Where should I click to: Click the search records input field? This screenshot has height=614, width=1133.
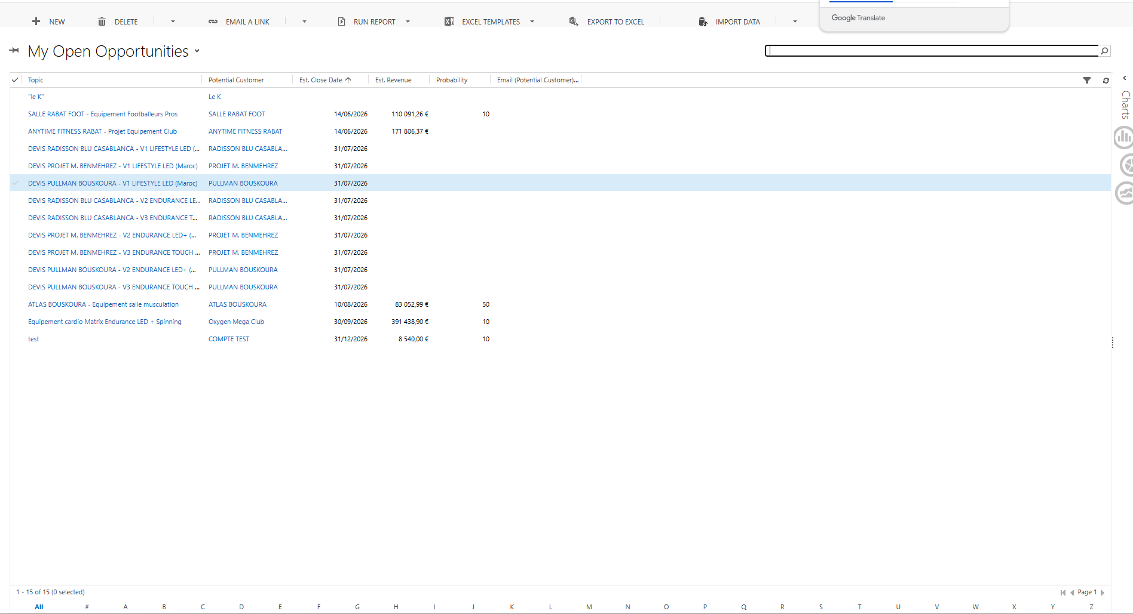932,51
